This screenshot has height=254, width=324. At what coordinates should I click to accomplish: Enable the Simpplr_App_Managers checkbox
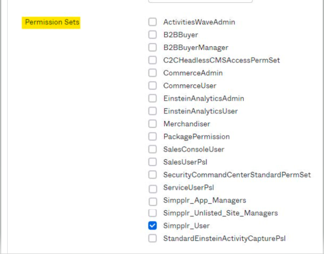tap(153, 202)
